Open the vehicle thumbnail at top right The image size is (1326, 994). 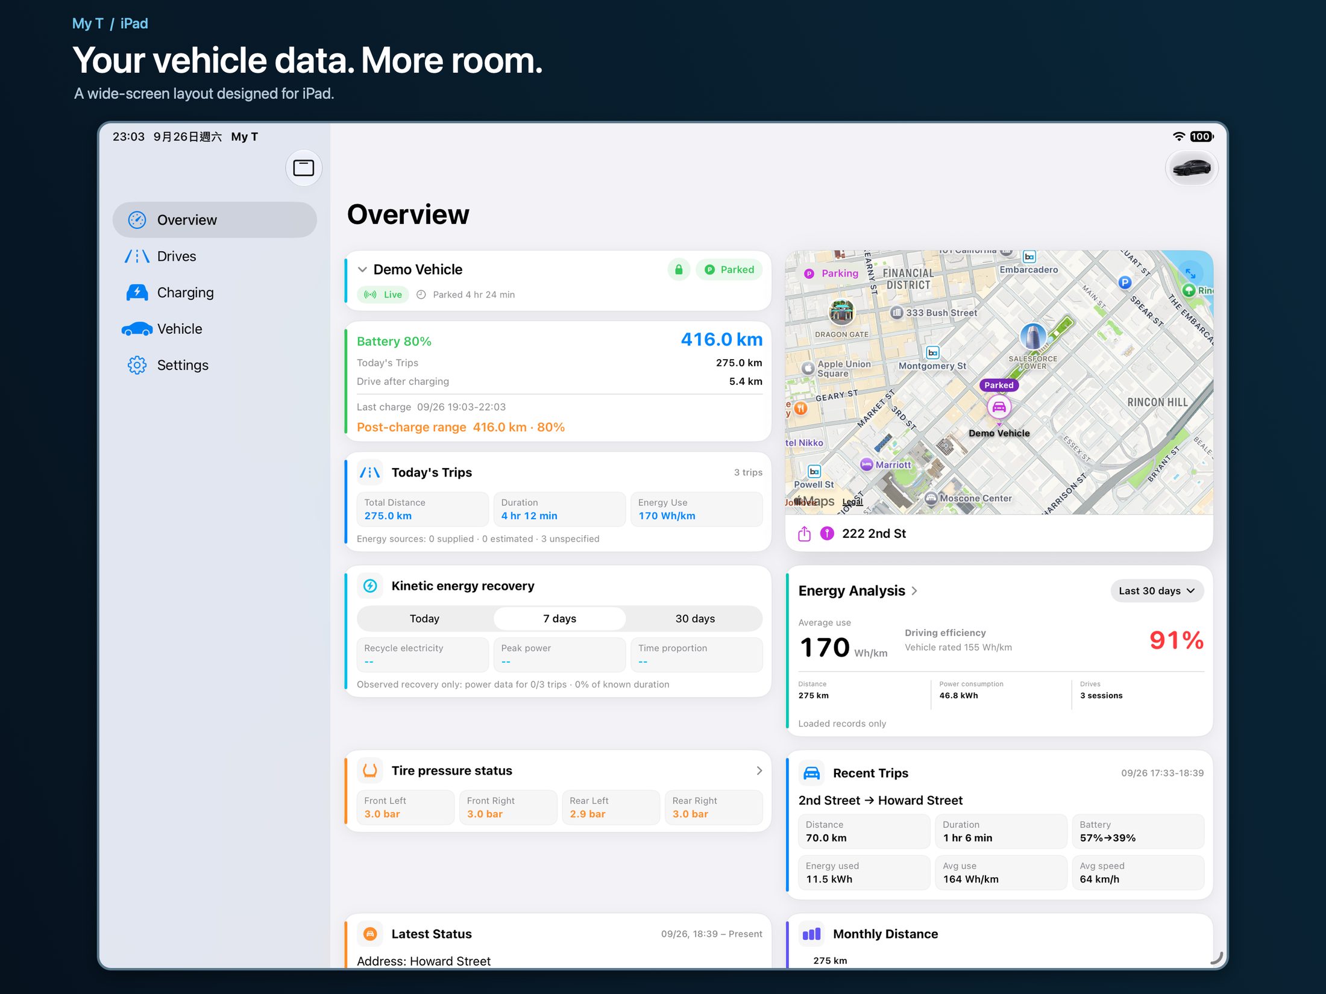(x=1191, y=168)
